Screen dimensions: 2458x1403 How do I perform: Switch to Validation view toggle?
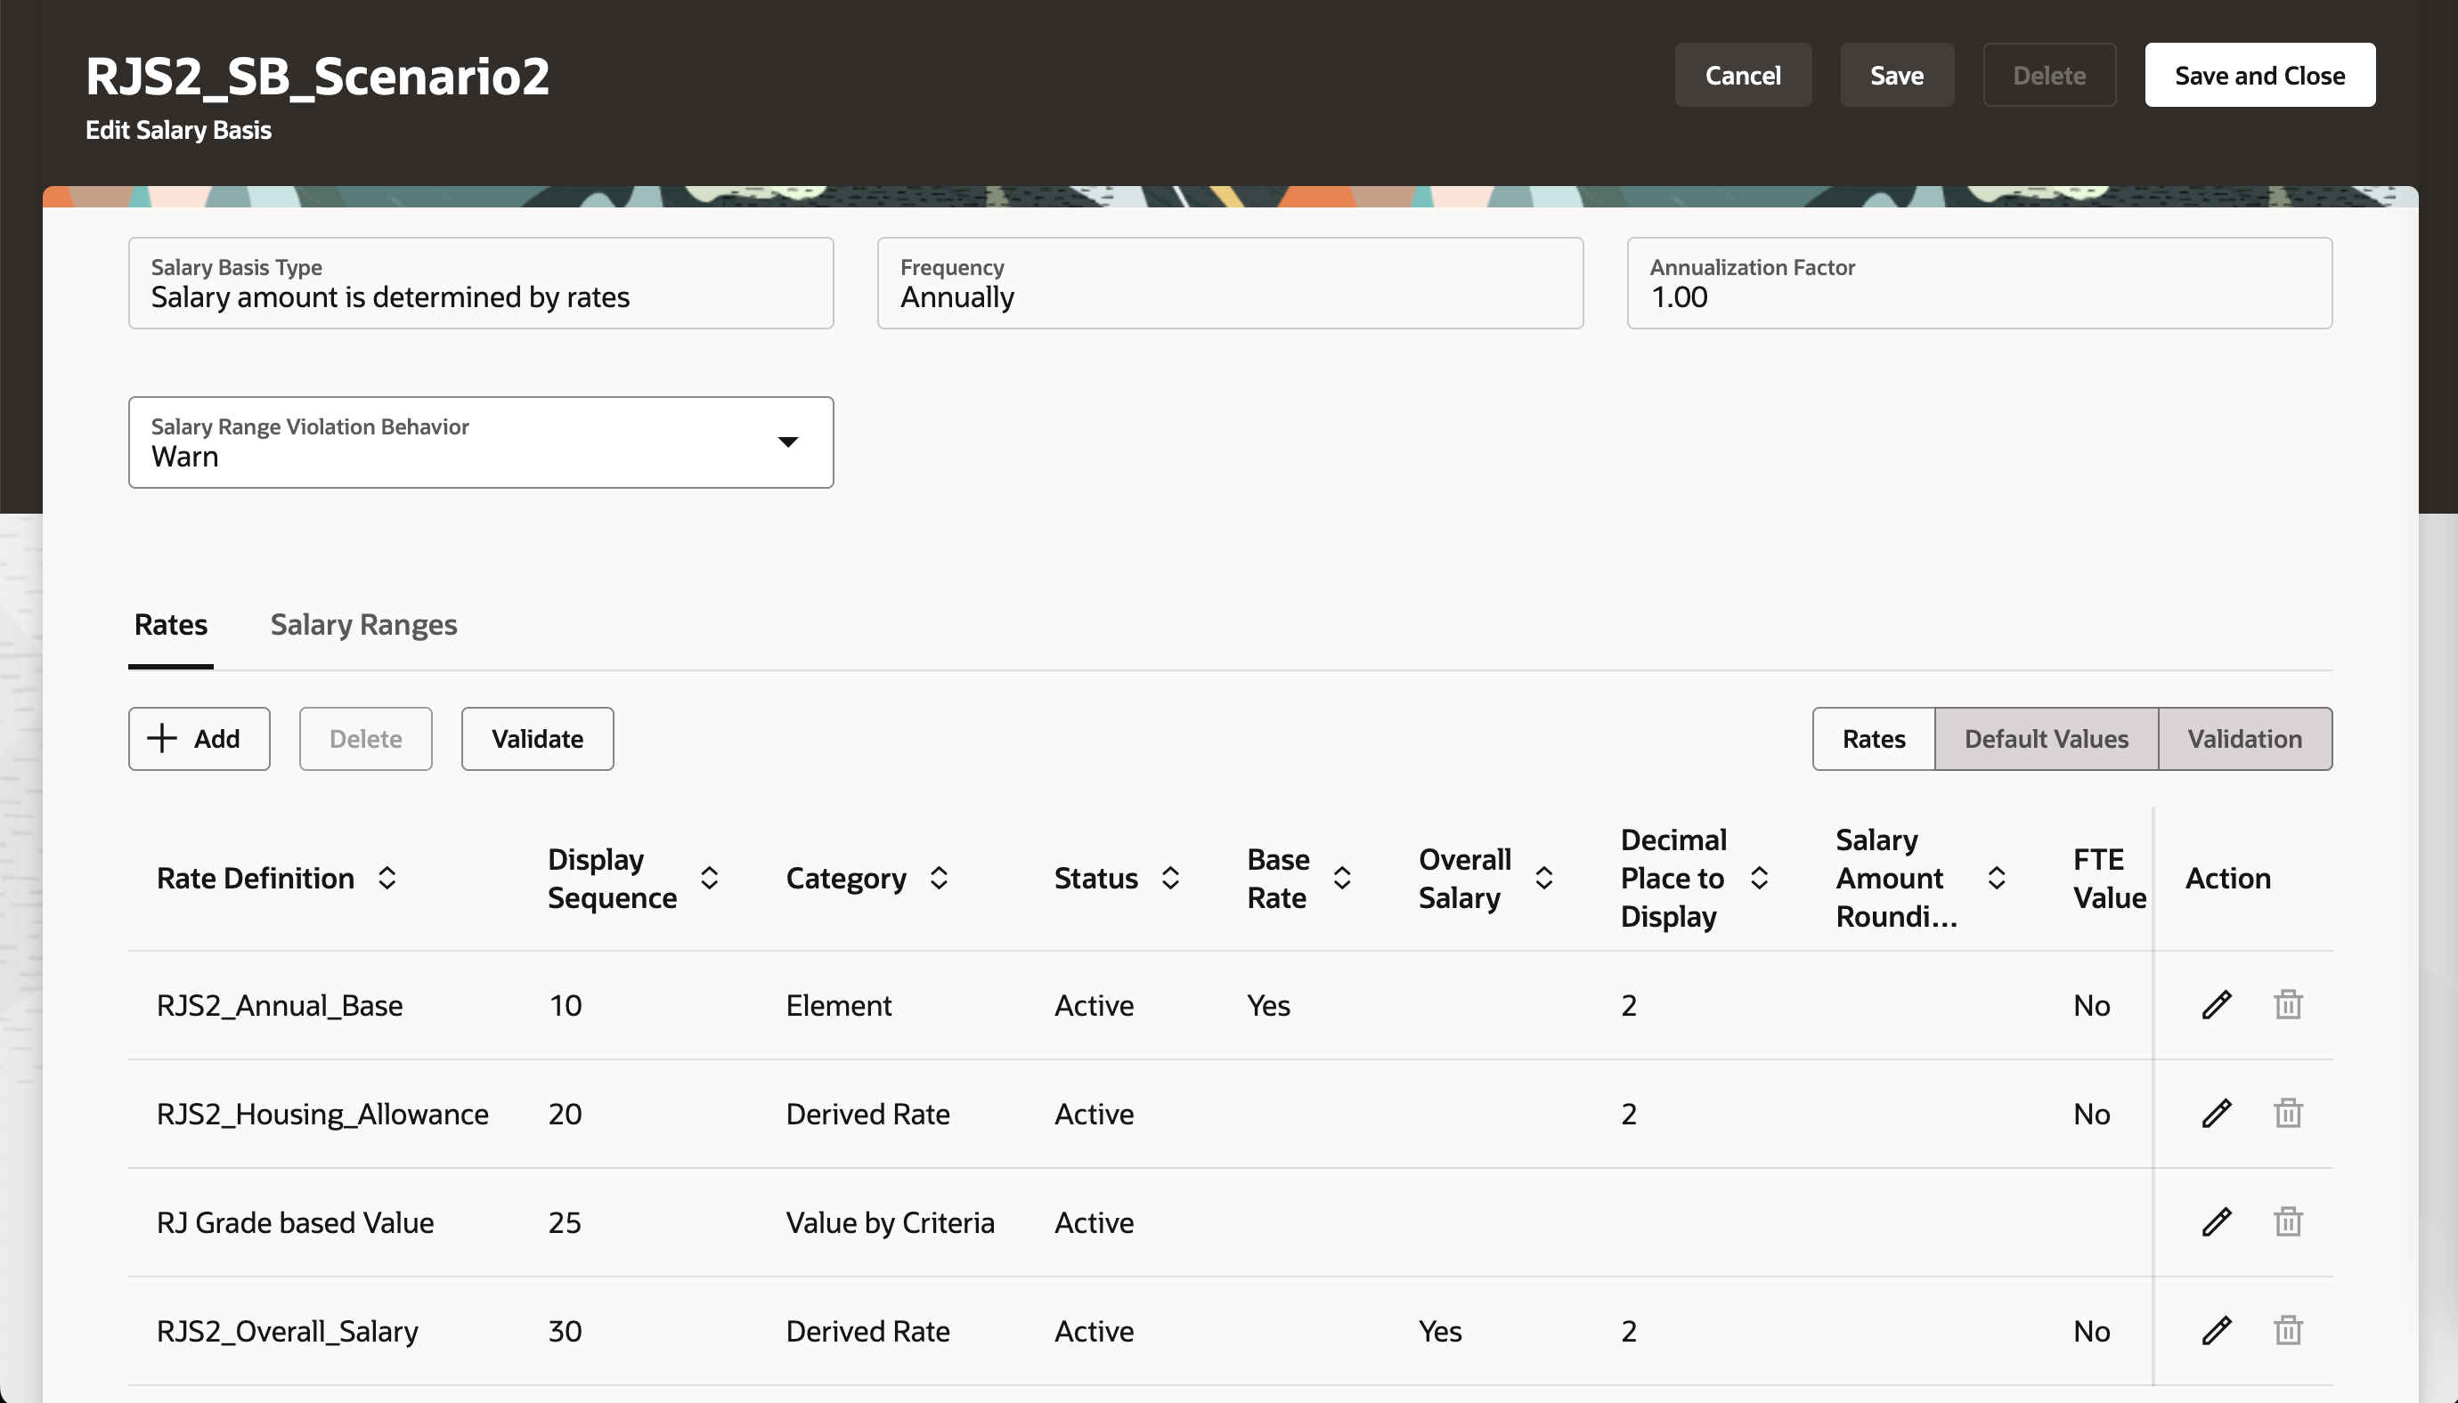(x=2244, y=739)
